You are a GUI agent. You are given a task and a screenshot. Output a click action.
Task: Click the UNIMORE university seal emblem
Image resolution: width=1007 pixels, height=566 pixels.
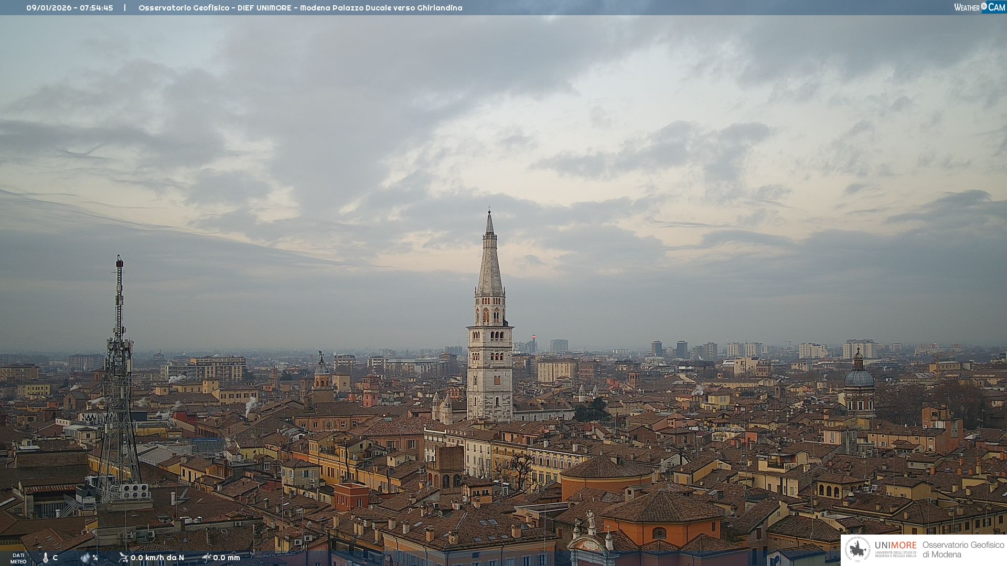coord(858,550)
